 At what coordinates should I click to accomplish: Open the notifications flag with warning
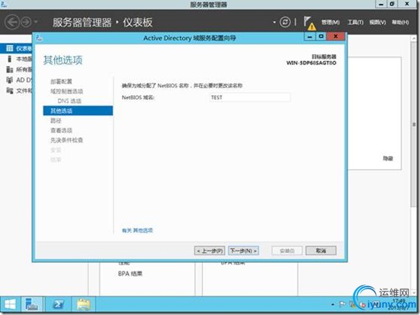point(310,23)
